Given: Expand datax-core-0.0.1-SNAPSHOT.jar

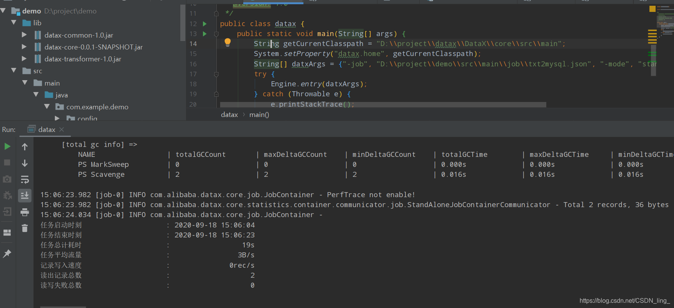Looking at the screenshot, I should point(24,47).
